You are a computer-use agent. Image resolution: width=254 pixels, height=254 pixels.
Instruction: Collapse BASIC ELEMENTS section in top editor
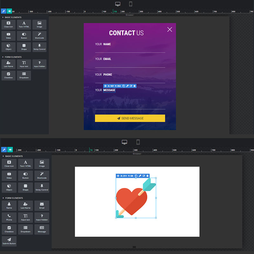coord(12,17)
